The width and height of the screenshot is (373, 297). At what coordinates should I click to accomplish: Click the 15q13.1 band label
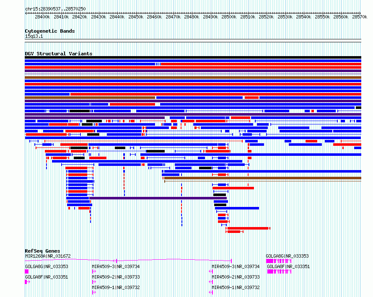coord(34,36)
